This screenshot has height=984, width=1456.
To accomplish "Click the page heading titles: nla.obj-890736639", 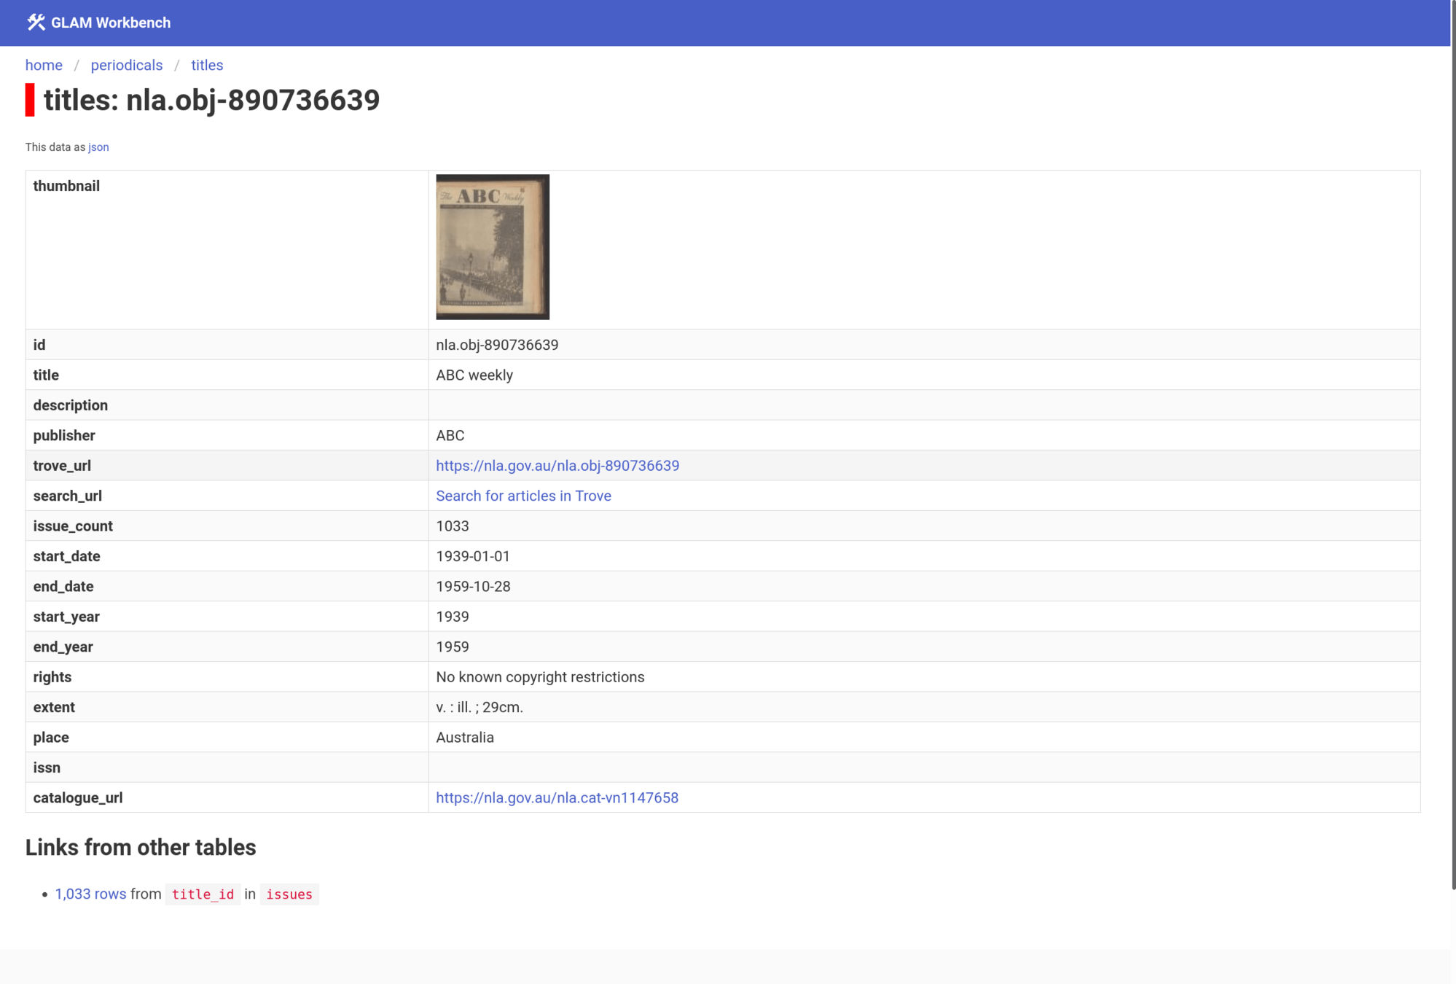I will [x=211, y=101].
